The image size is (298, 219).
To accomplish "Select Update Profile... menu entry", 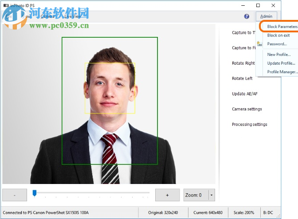I will pyautogui.click(x=281, y=63).
